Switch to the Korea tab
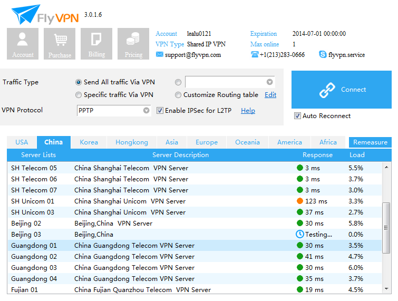The width and height of the screenshot is (398, 301). pyautogui.click(x=89, y=142)
